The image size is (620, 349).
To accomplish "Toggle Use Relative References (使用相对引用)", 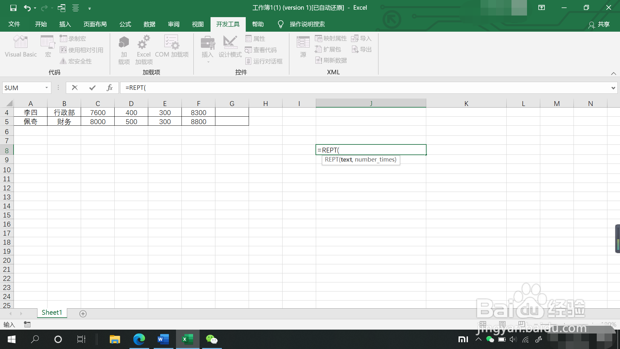I will 82,50.
